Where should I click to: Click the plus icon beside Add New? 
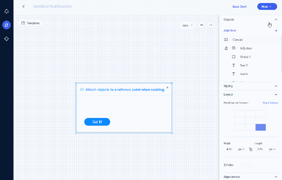(x=276, y=31)
